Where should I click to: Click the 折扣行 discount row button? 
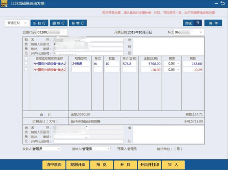coord(39,23)
